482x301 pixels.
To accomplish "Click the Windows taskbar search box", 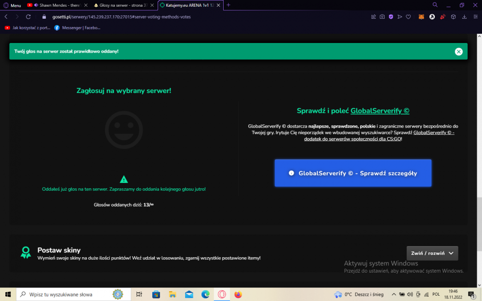I will (74, 294).
